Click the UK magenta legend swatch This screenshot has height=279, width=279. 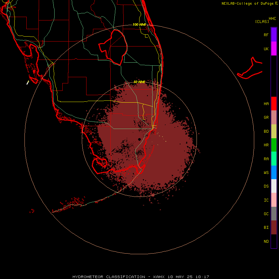274,49
